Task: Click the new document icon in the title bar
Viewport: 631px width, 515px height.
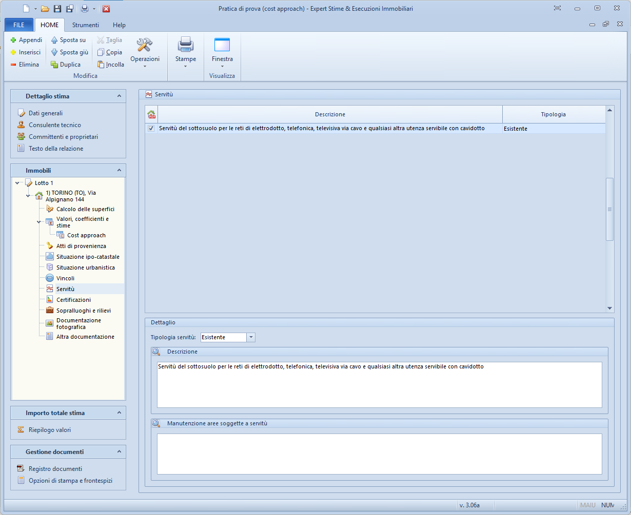Action: 27,9
